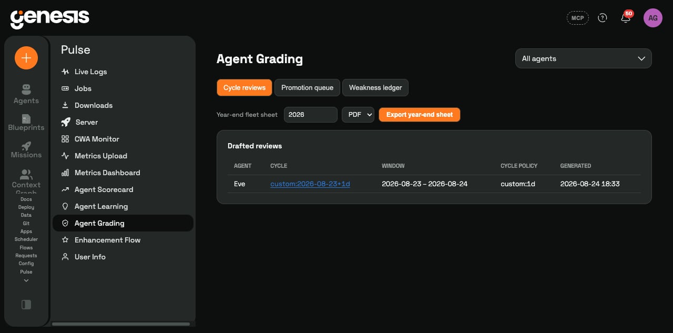Expand the All agents dropdown
The height and width of the screenshot is (333, 673).
(584, 58)
